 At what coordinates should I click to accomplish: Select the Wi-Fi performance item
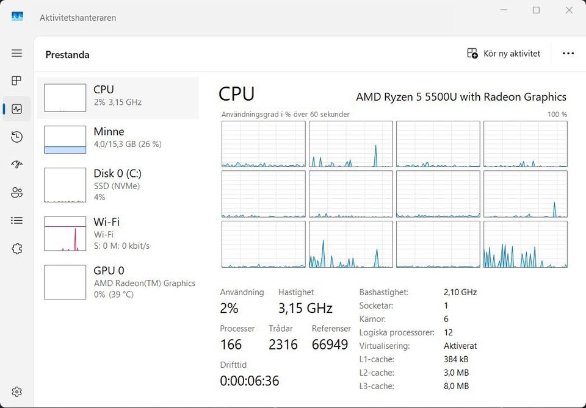click(x=118, y=234)
